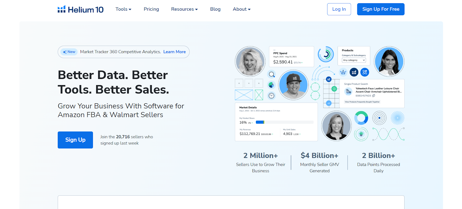
Task: Click the green dollar coin icon on grid
Action: pyautogui.click(x=334, y=89)
